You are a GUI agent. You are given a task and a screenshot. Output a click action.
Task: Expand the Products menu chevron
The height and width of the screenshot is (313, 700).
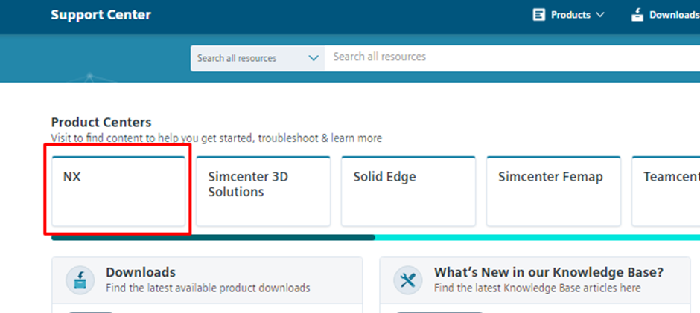point(599,15)
